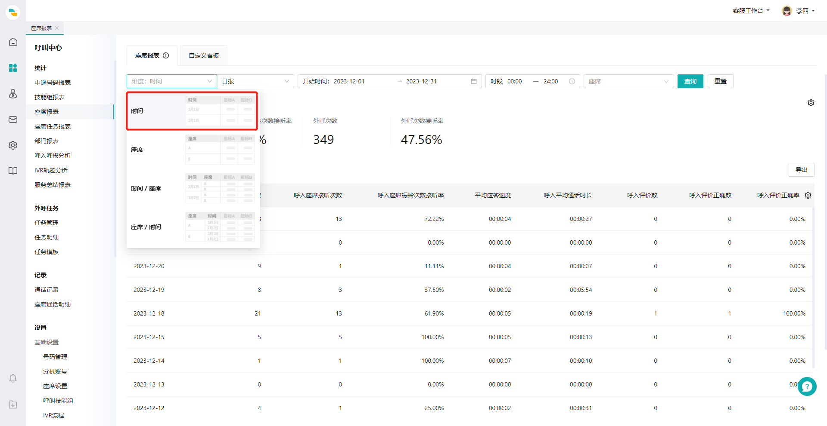Click the clock icon in 时段 field

(572, 81)
